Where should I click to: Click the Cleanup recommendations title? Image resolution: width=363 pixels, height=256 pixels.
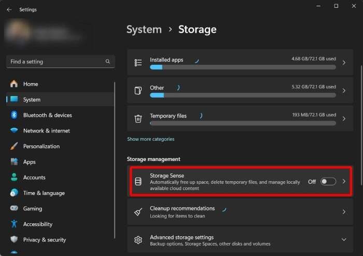point(182,208)
